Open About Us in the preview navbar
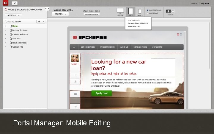The image size is (214, 134). pyautogui.click(x=124, y=47)
